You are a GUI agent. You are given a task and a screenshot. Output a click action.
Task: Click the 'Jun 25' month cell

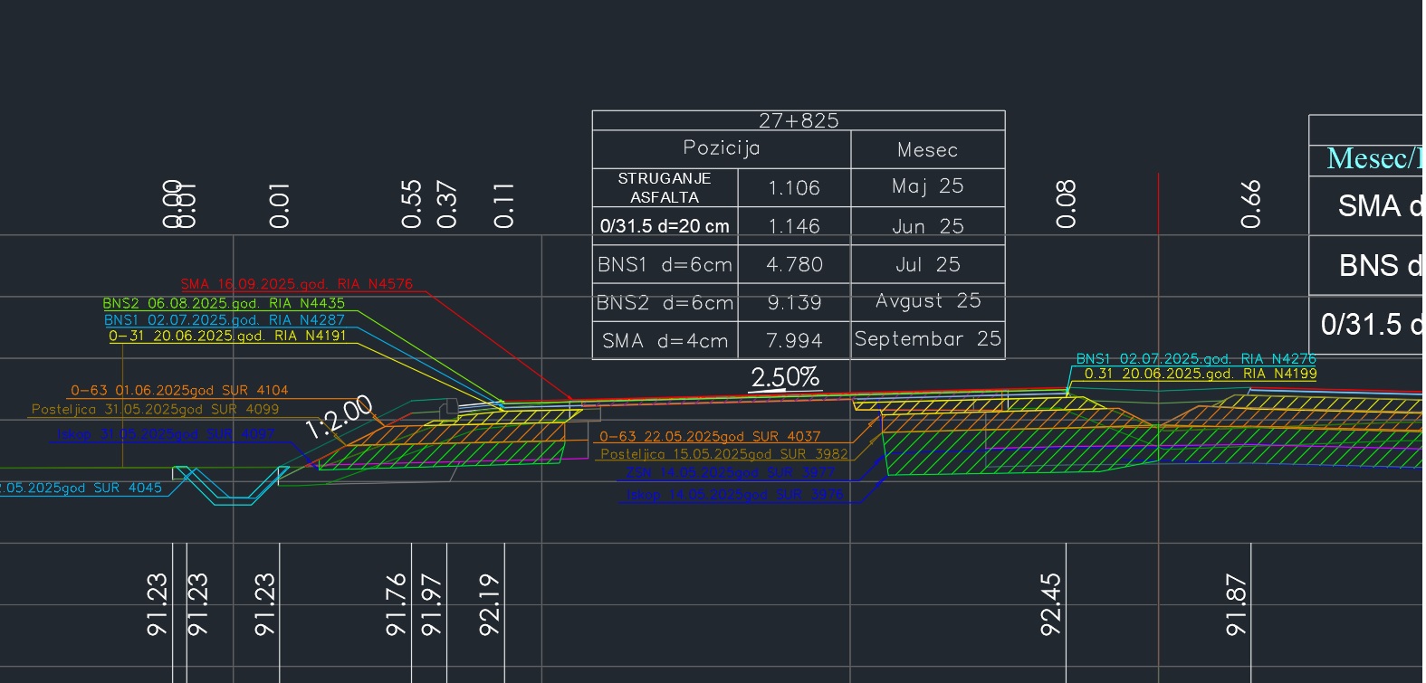point(929,226)
